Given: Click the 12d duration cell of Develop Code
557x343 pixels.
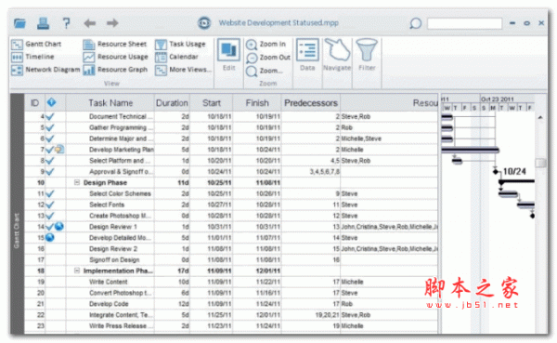Looking at the screenshot, I should click(x=173, y=304).
